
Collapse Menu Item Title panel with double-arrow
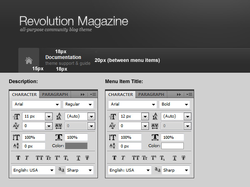179,95
